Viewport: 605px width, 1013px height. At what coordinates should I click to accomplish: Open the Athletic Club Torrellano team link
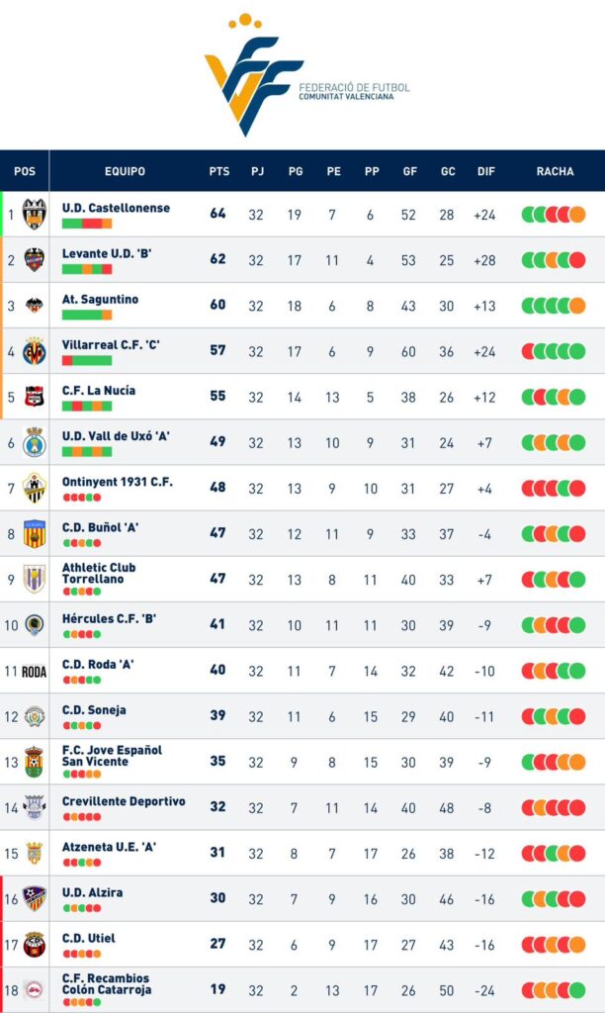coord(99,573)
